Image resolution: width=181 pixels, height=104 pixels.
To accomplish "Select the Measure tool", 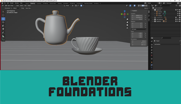I will [3, 36].
